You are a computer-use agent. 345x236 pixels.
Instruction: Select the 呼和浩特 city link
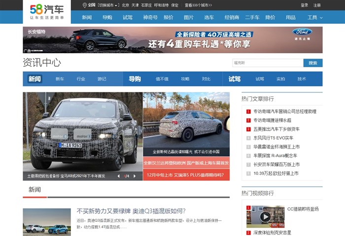[161, 5]
